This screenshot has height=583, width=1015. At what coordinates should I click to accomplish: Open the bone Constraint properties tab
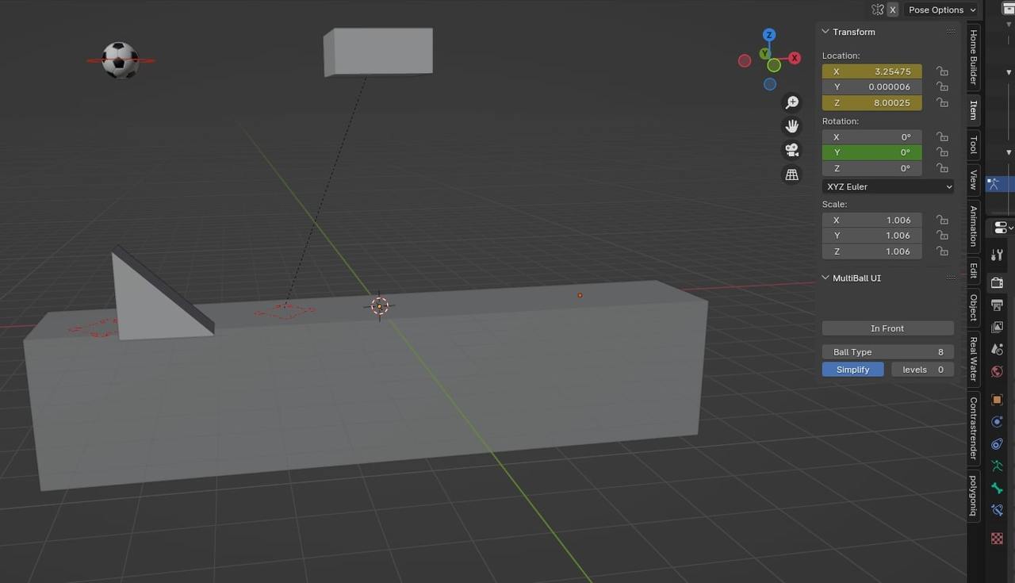[x=997, y=510]
